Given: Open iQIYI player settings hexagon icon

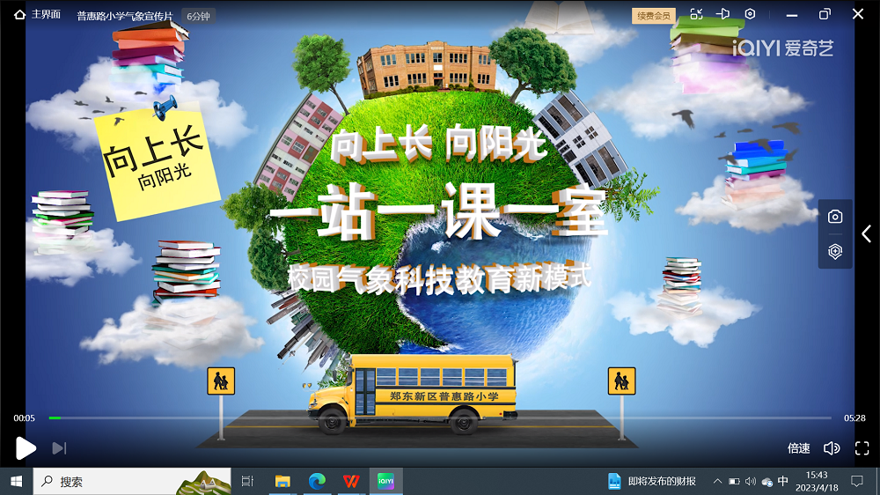Looking at the screenshot, I should pos(750,14).
